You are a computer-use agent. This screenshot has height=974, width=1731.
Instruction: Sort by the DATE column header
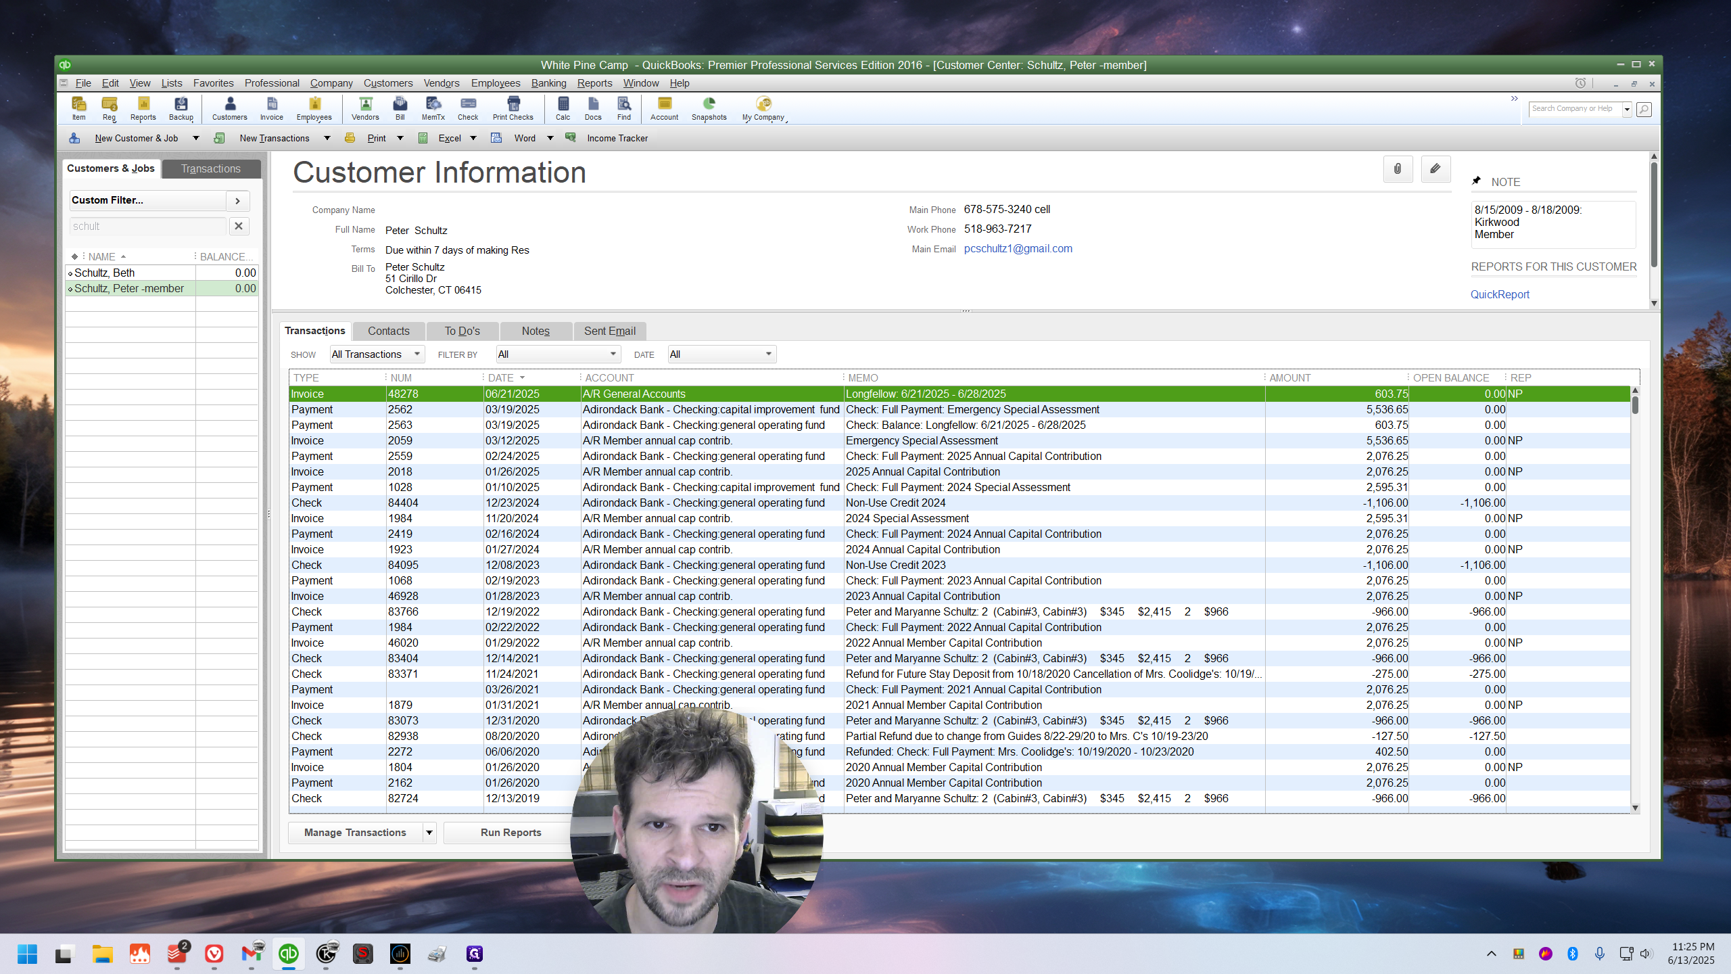coord(531,378)
